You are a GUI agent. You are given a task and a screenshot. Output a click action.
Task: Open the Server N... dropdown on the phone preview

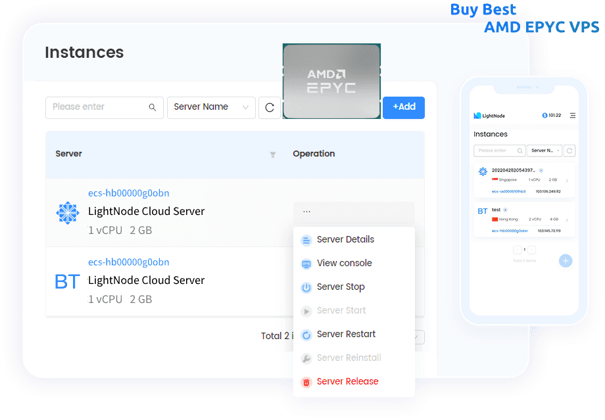546,151
